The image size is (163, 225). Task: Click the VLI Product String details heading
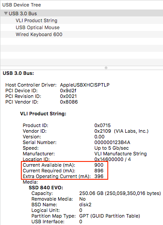pos(43,114)
